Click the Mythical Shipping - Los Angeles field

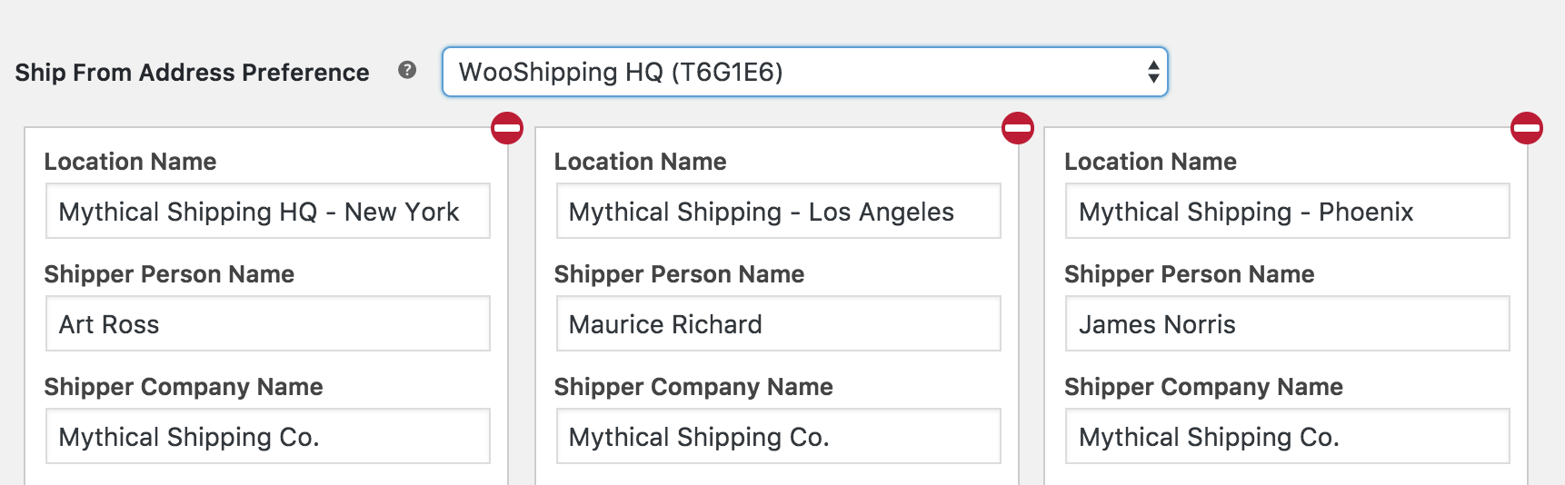pos(778,212)
